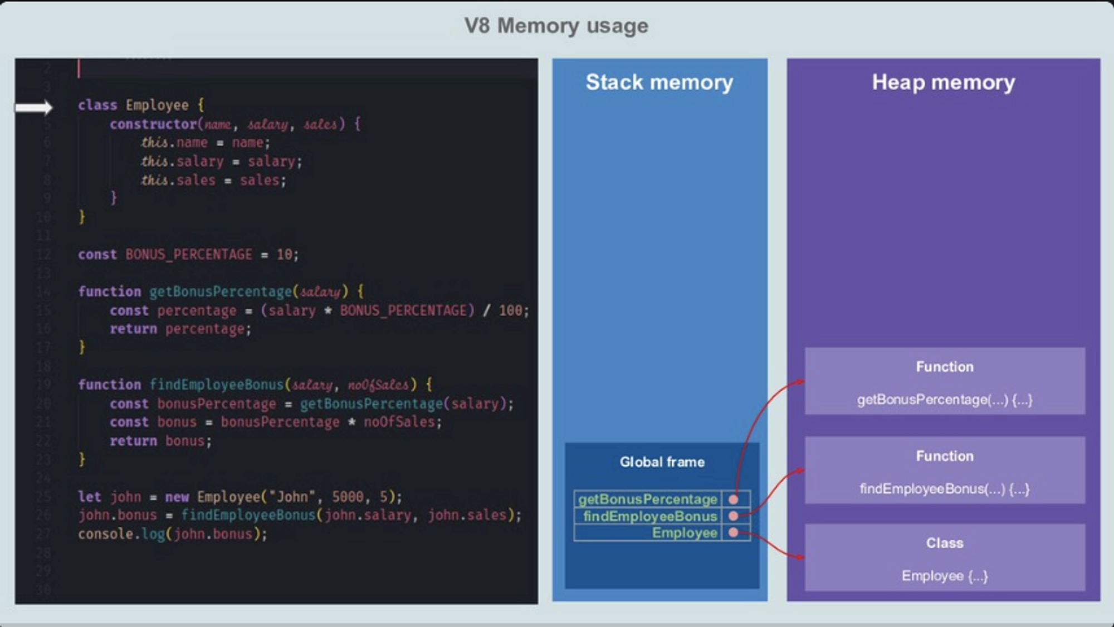Click the pink dot beside getBonusPercentage
The image size is (1114, 627).
point(734,499)
